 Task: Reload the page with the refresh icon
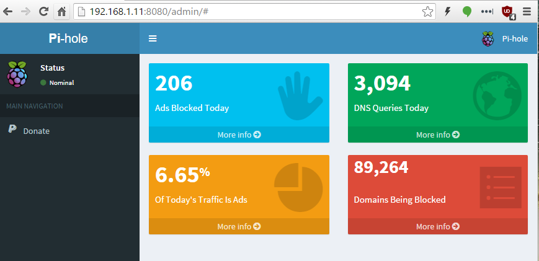[43, 12]
